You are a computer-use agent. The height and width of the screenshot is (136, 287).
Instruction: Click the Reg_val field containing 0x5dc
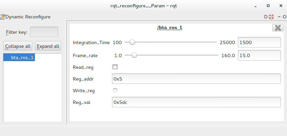click(196, 102)
